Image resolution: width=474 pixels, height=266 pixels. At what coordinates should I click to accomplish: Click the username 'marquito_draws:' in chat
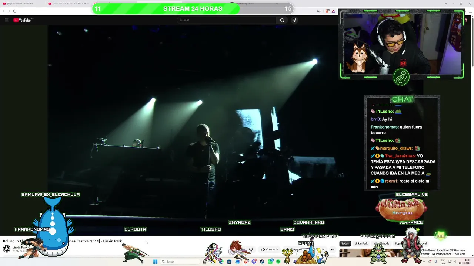coord(397,148)
